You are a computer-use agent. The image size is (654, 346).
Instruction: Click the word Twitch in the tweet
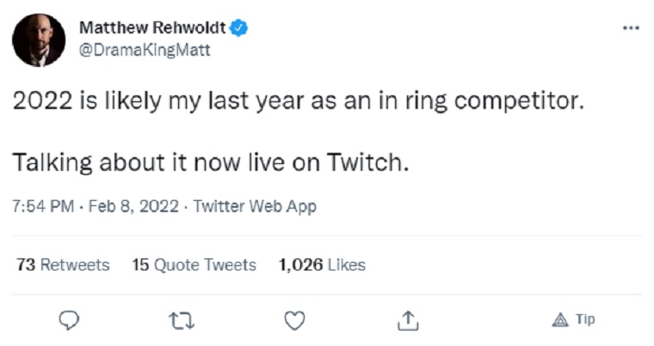pos(365,161)
